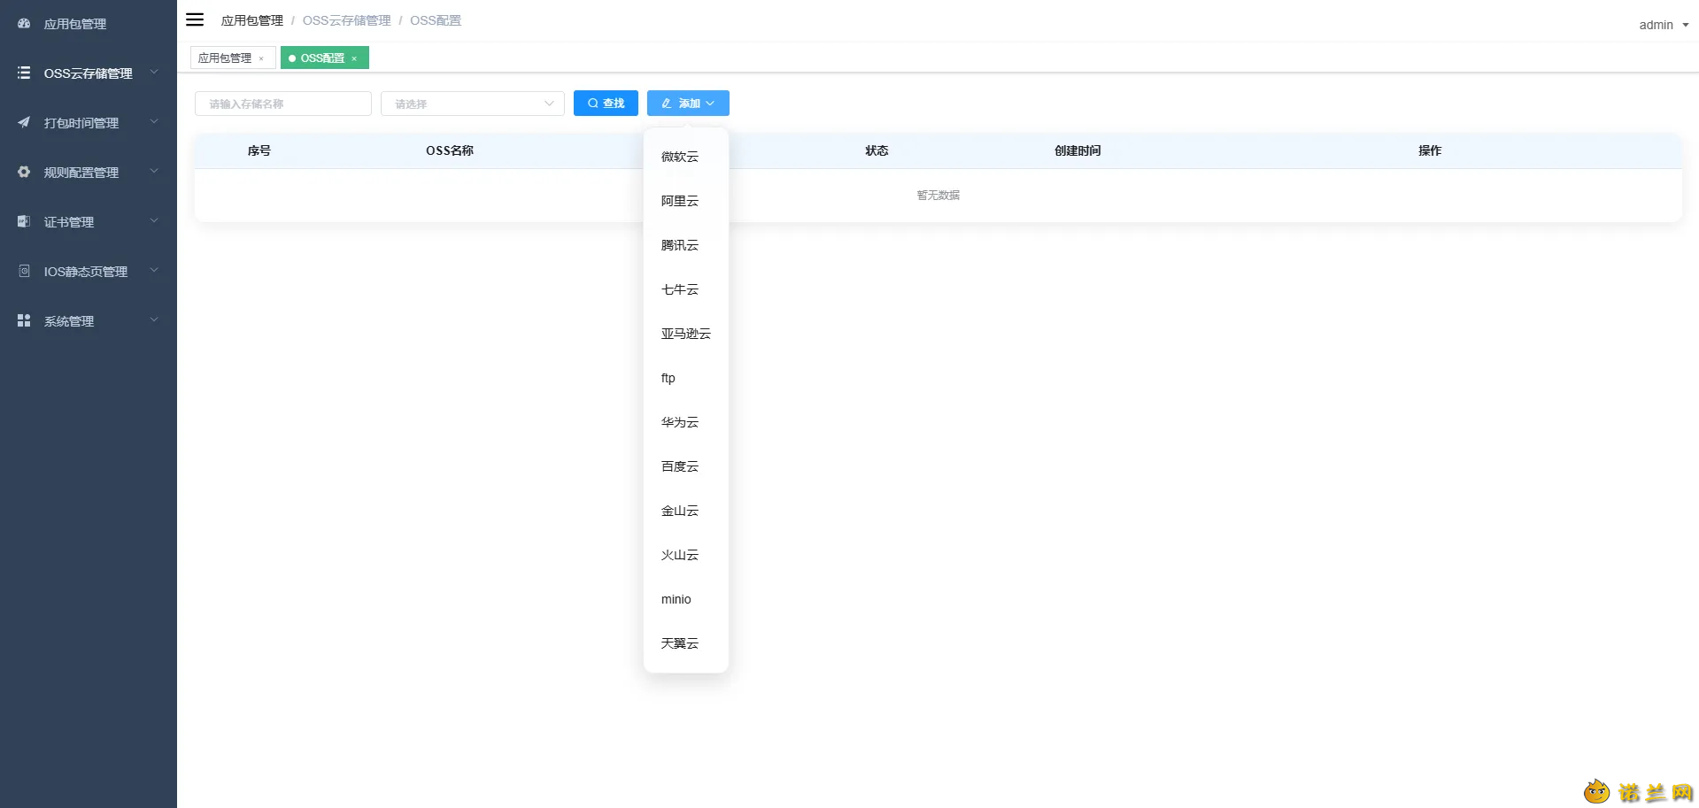Click the 系统管理 grid icon
The height and width of the screenshot is (808, 1699).
coord(24,320)
